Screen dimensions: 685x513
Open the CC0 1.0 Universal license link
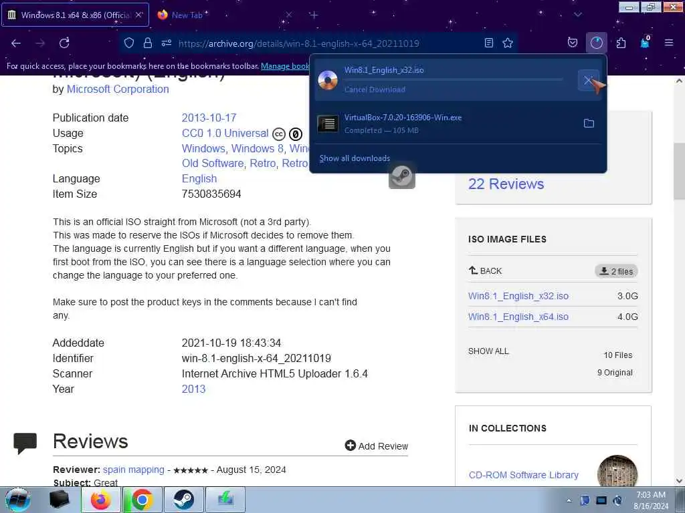pyautogui.click(x=225, y=133)
